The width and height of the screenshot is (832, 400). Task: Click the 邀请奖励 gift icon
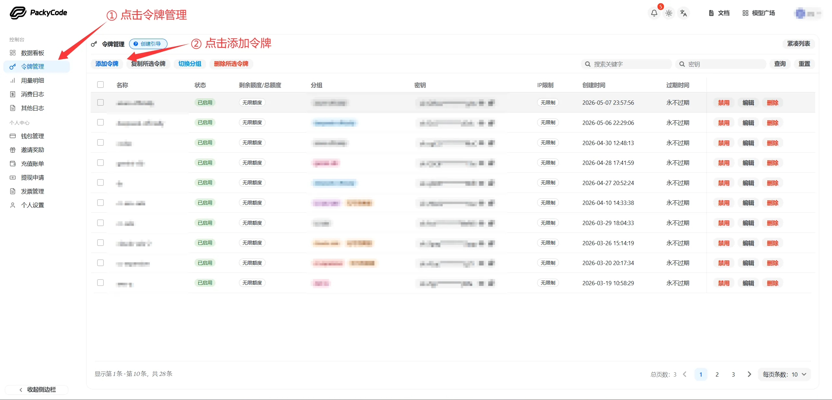coord(13,150)
